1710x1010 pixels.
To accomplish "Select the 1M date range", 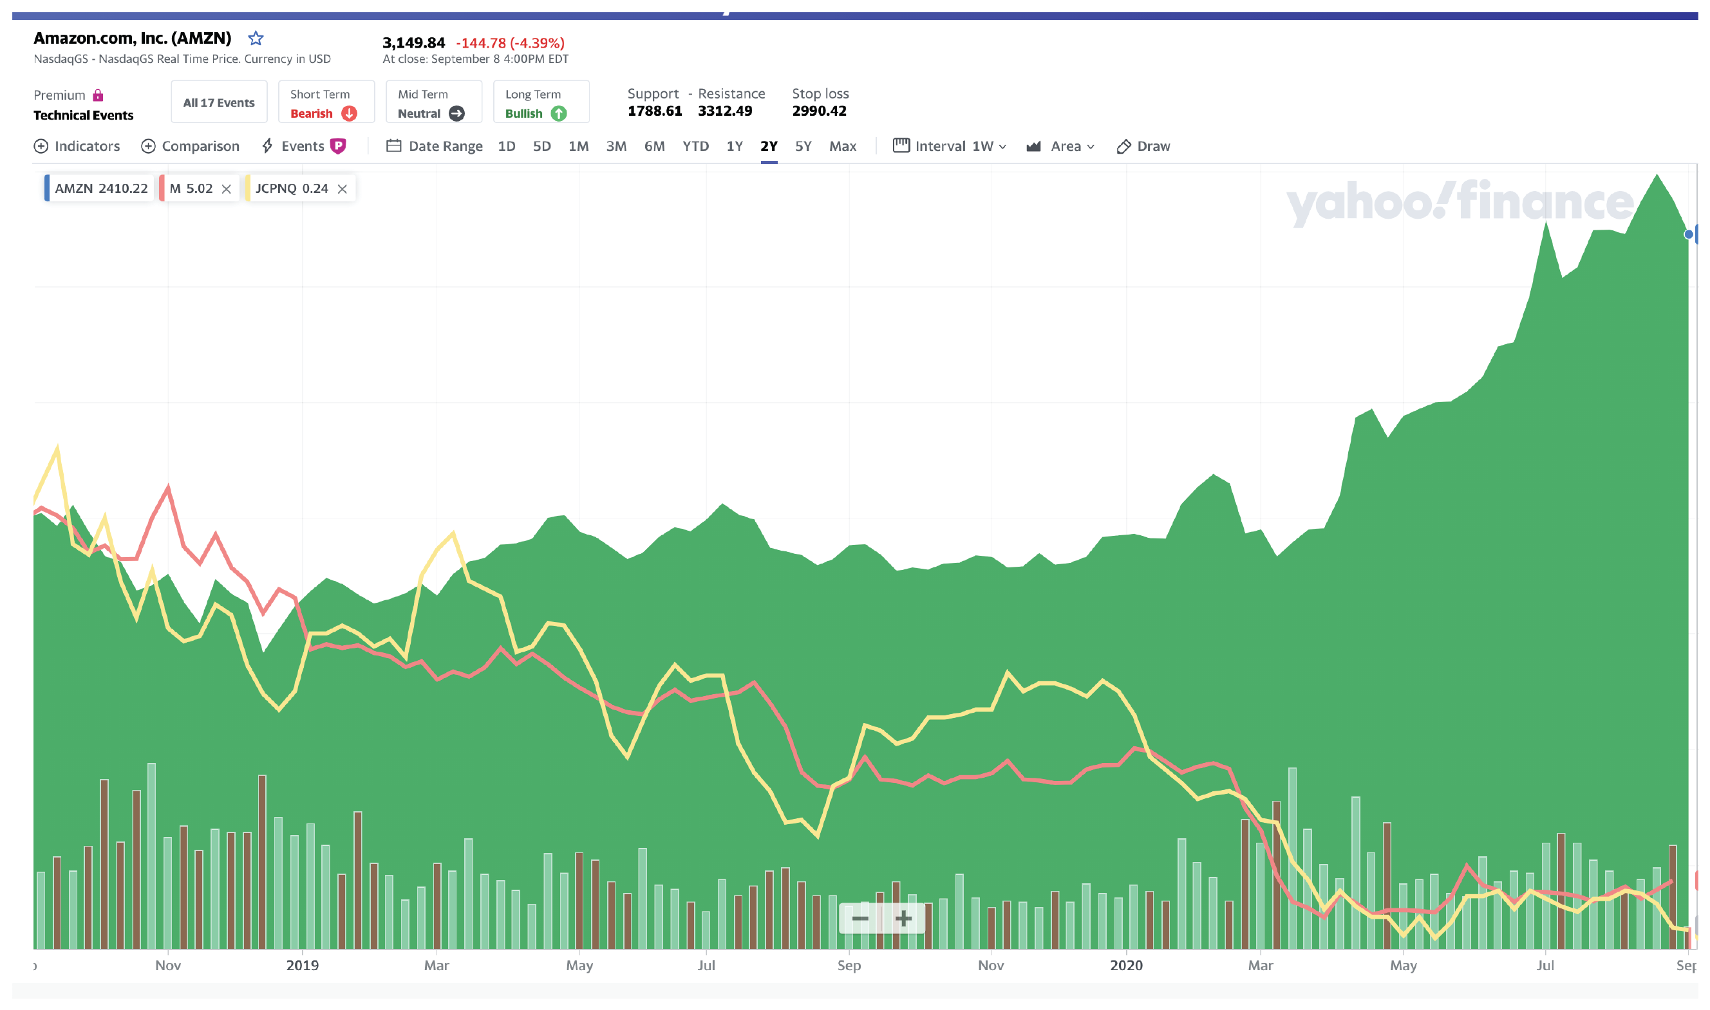I will pos(578,146).
